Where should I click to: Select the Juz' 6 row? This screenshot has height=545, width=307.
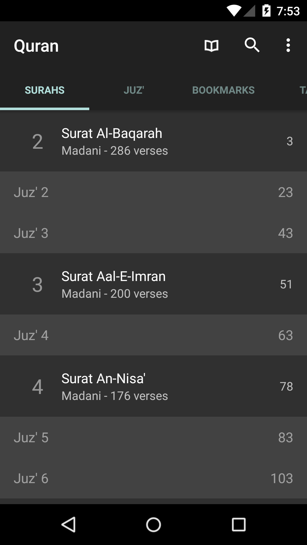pyautogui.click(x=153, y=478)
